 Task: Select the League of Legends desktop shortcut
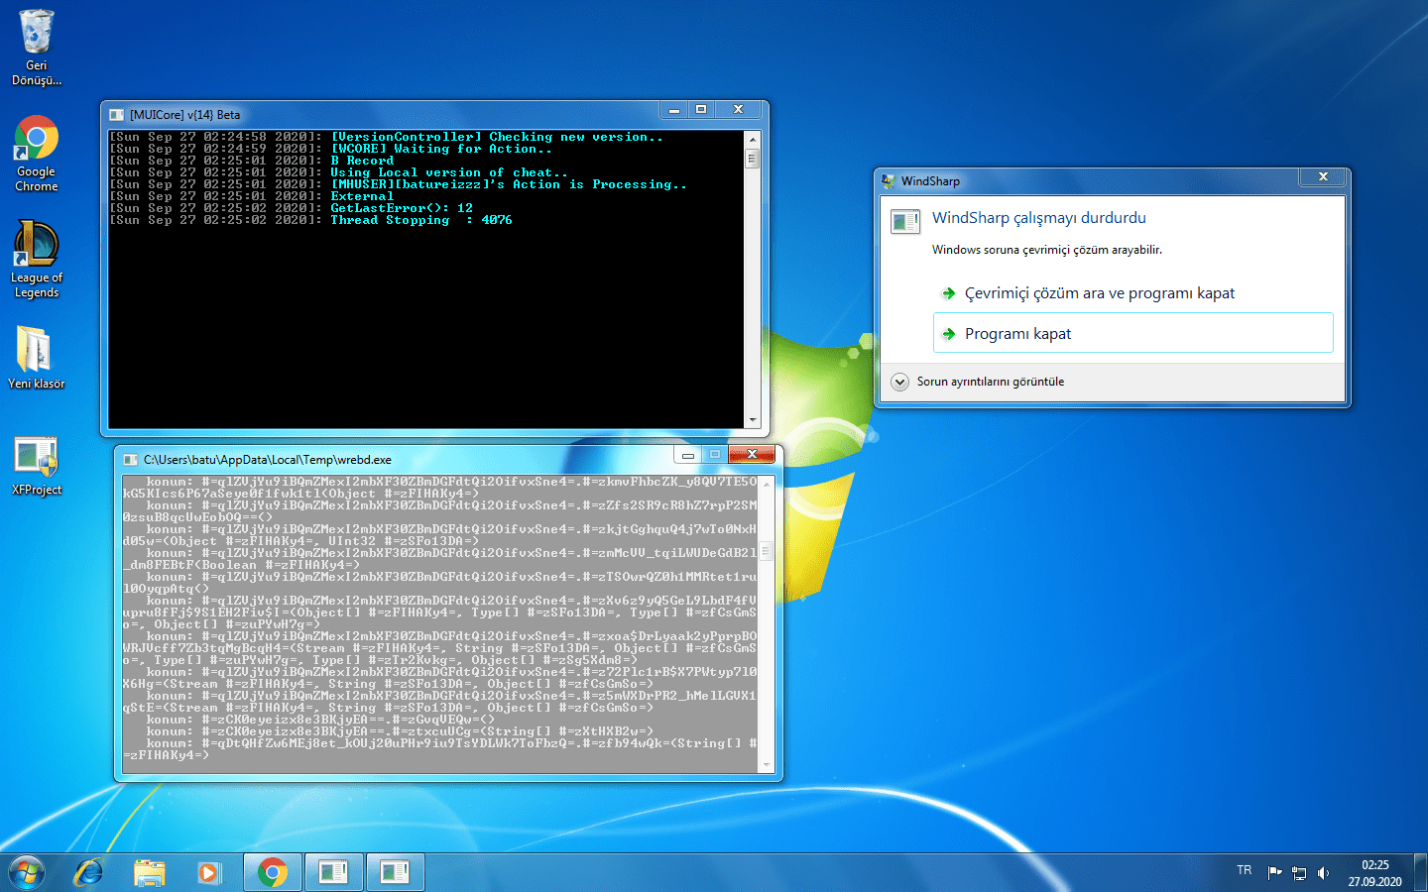(37, 259)
